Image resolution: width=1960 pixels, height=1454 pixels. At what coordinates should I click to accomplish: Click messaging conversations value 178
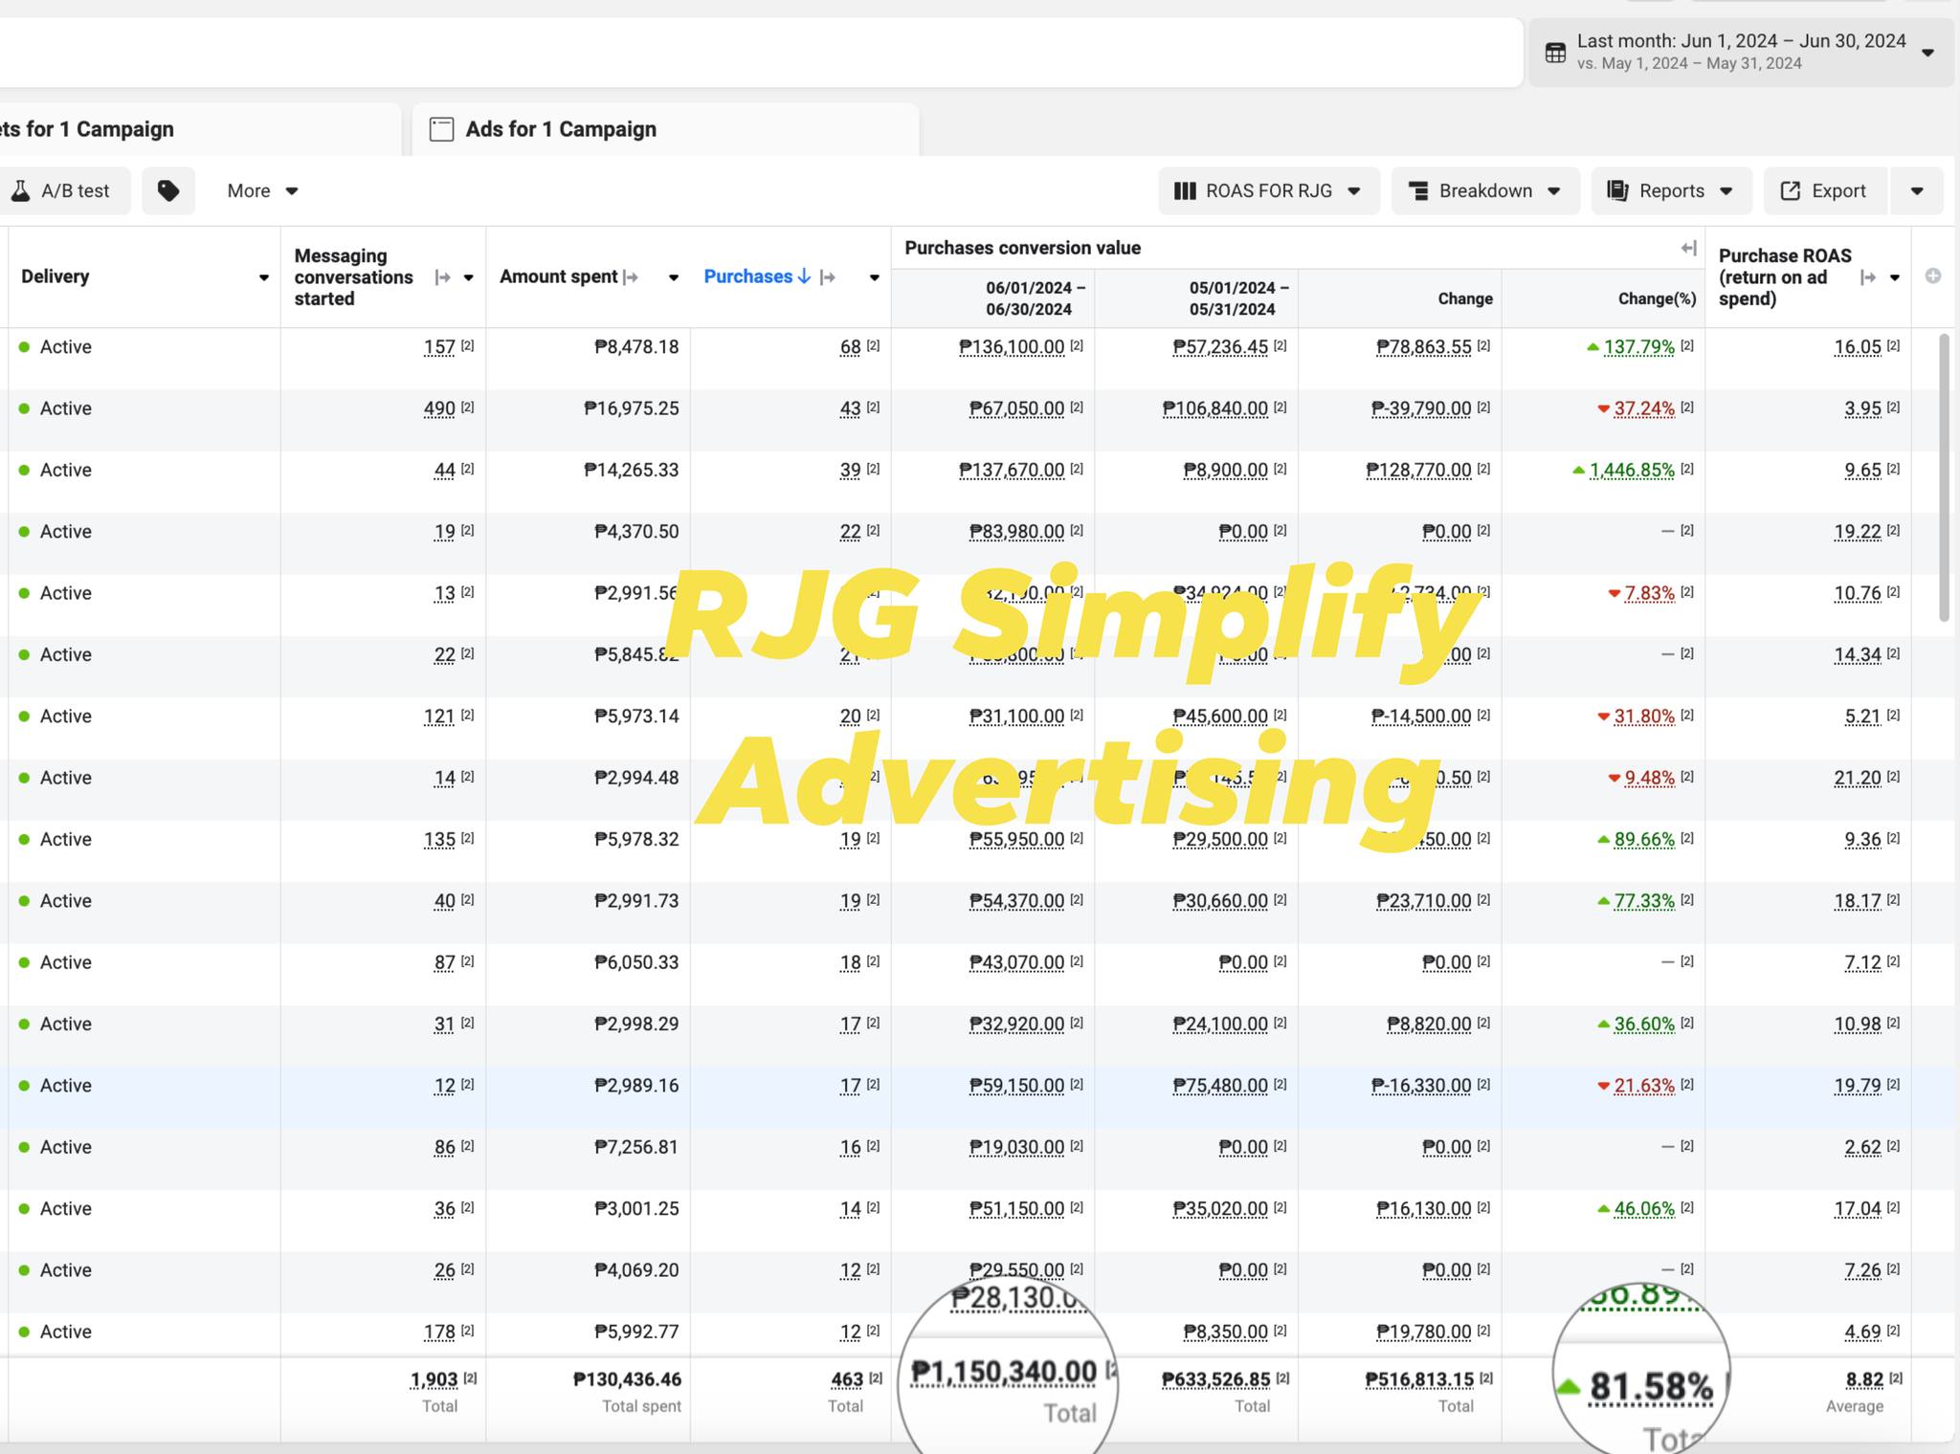439,1333
